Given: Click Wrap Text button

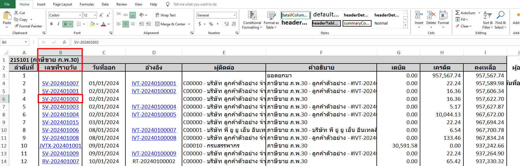Looking at the screenshot, I should pyautogui.click(x=166, y=15).
